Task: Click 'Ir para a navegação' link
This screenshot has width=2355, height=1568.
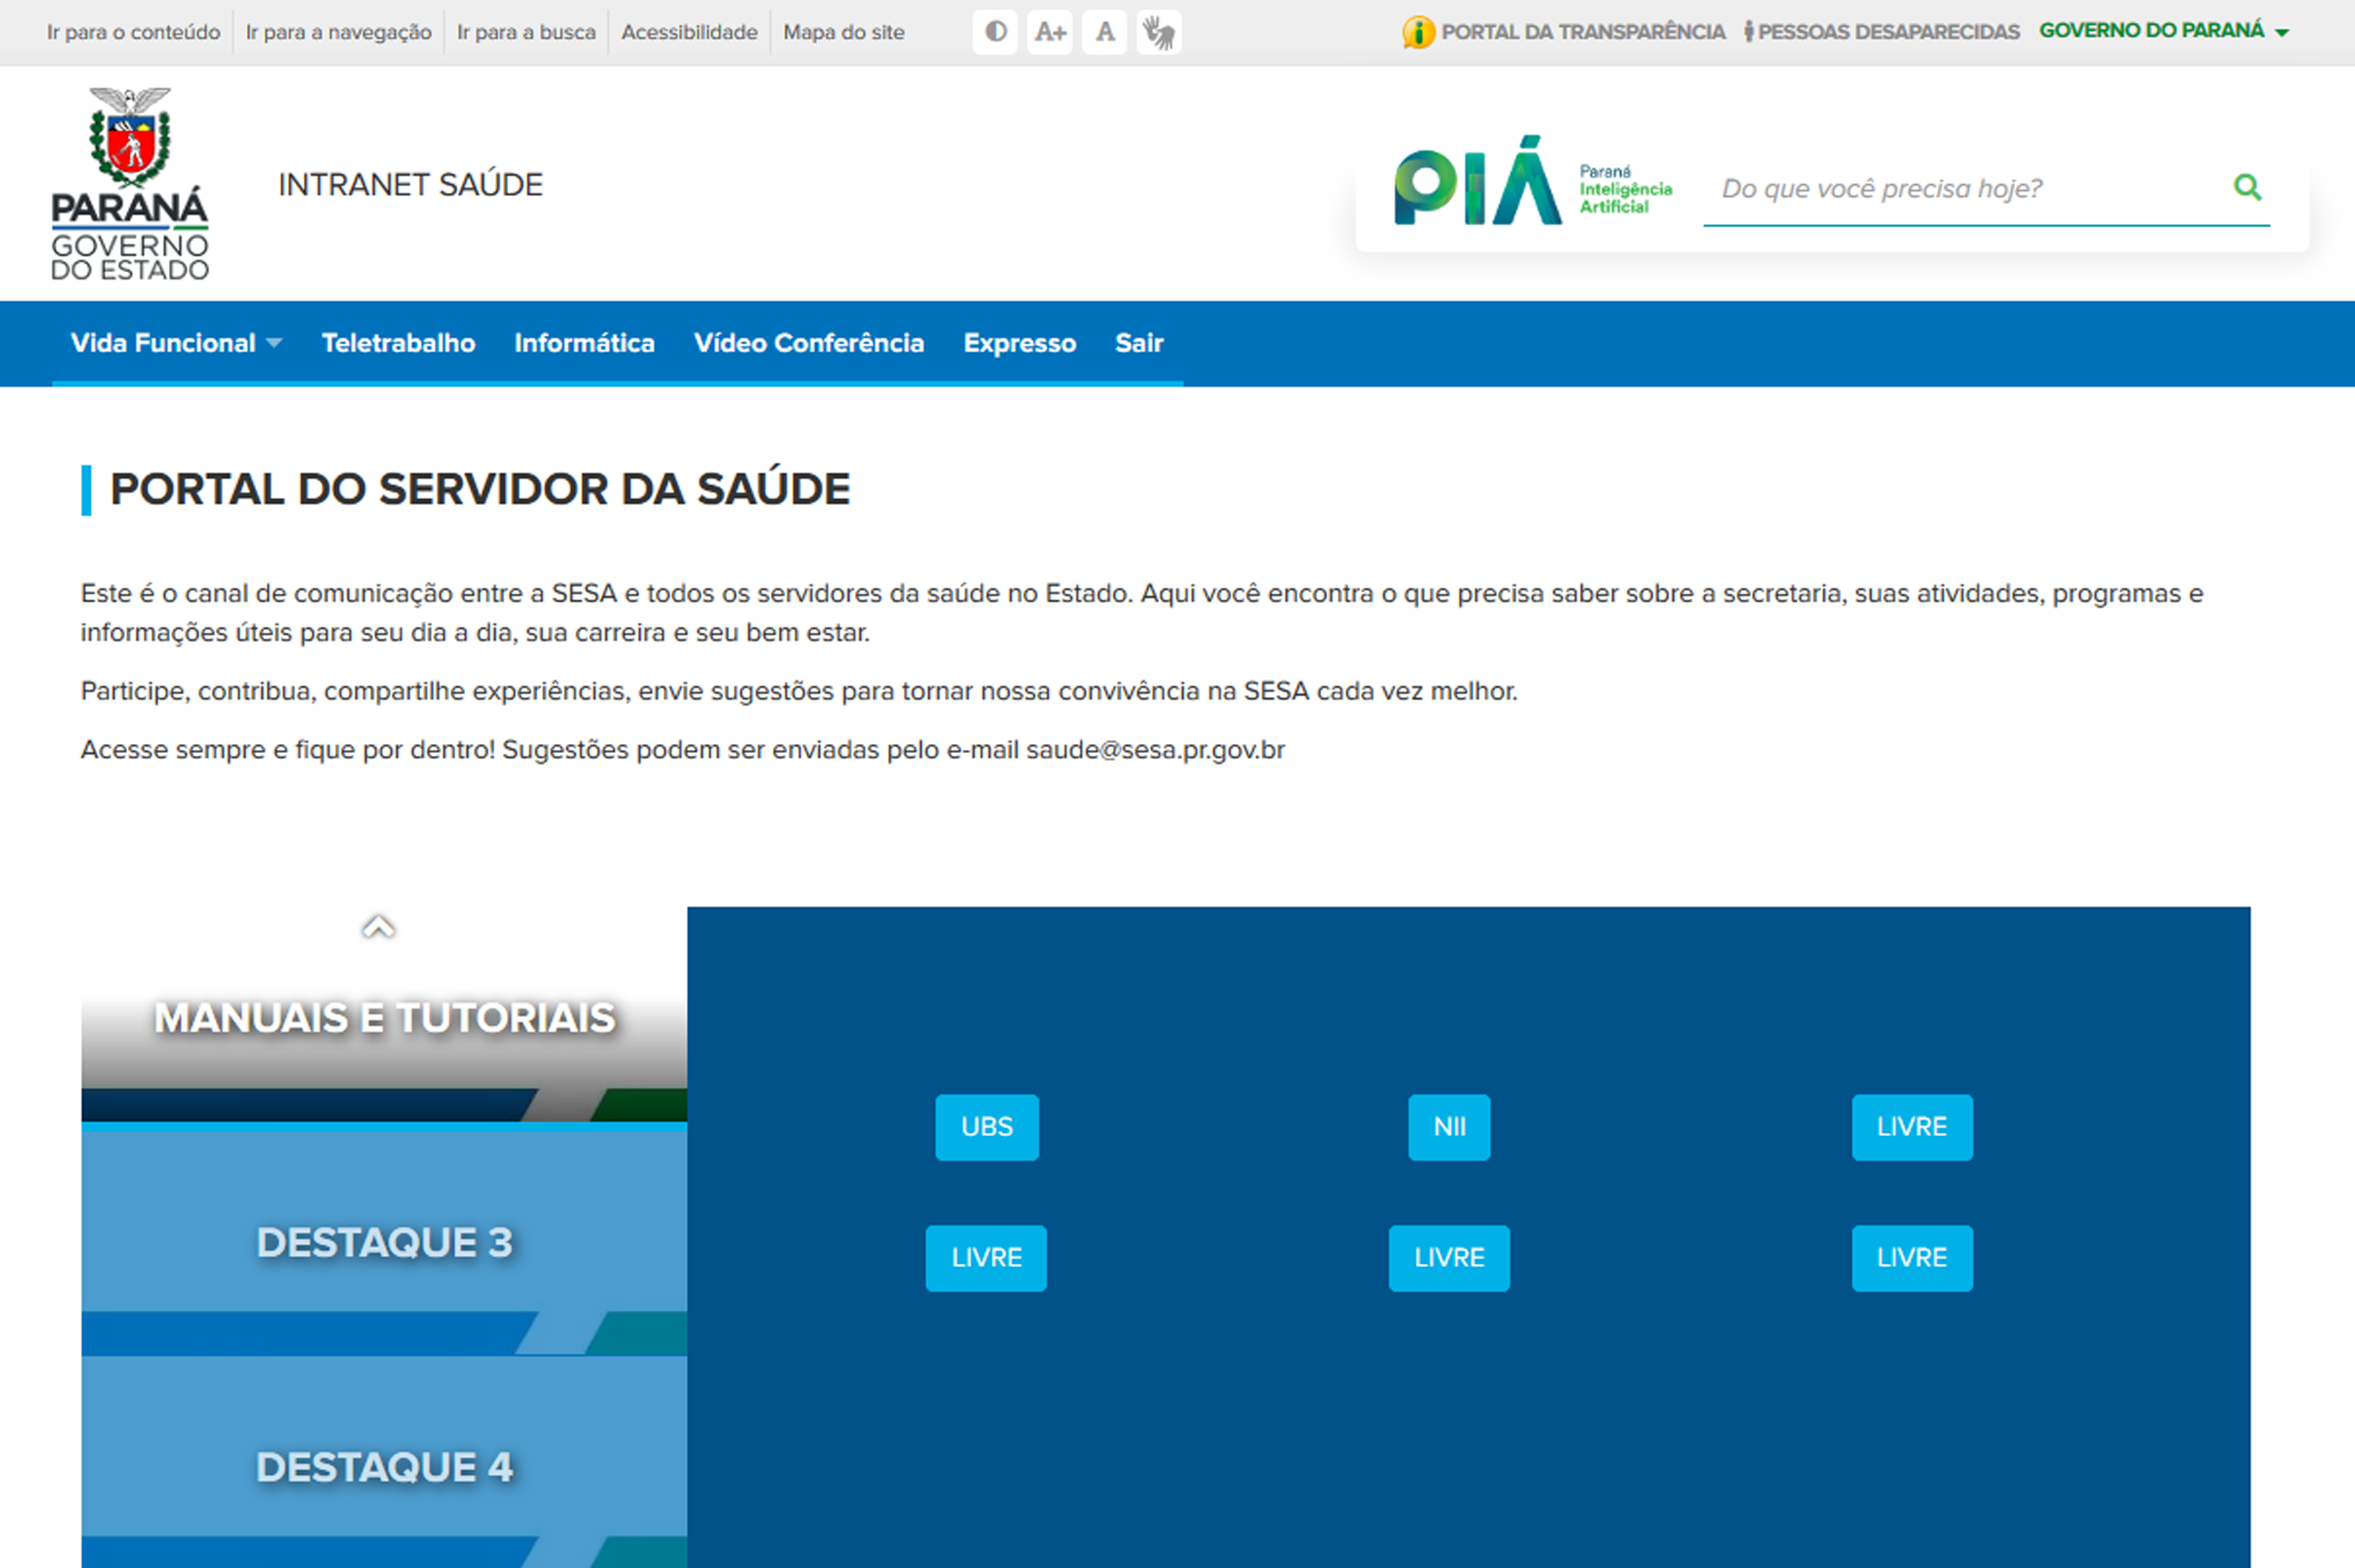Action: (x=338, y=32)
